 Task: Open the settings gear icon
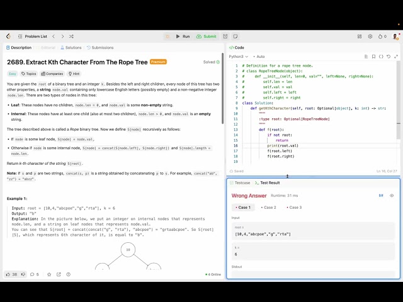pos(370,36)
